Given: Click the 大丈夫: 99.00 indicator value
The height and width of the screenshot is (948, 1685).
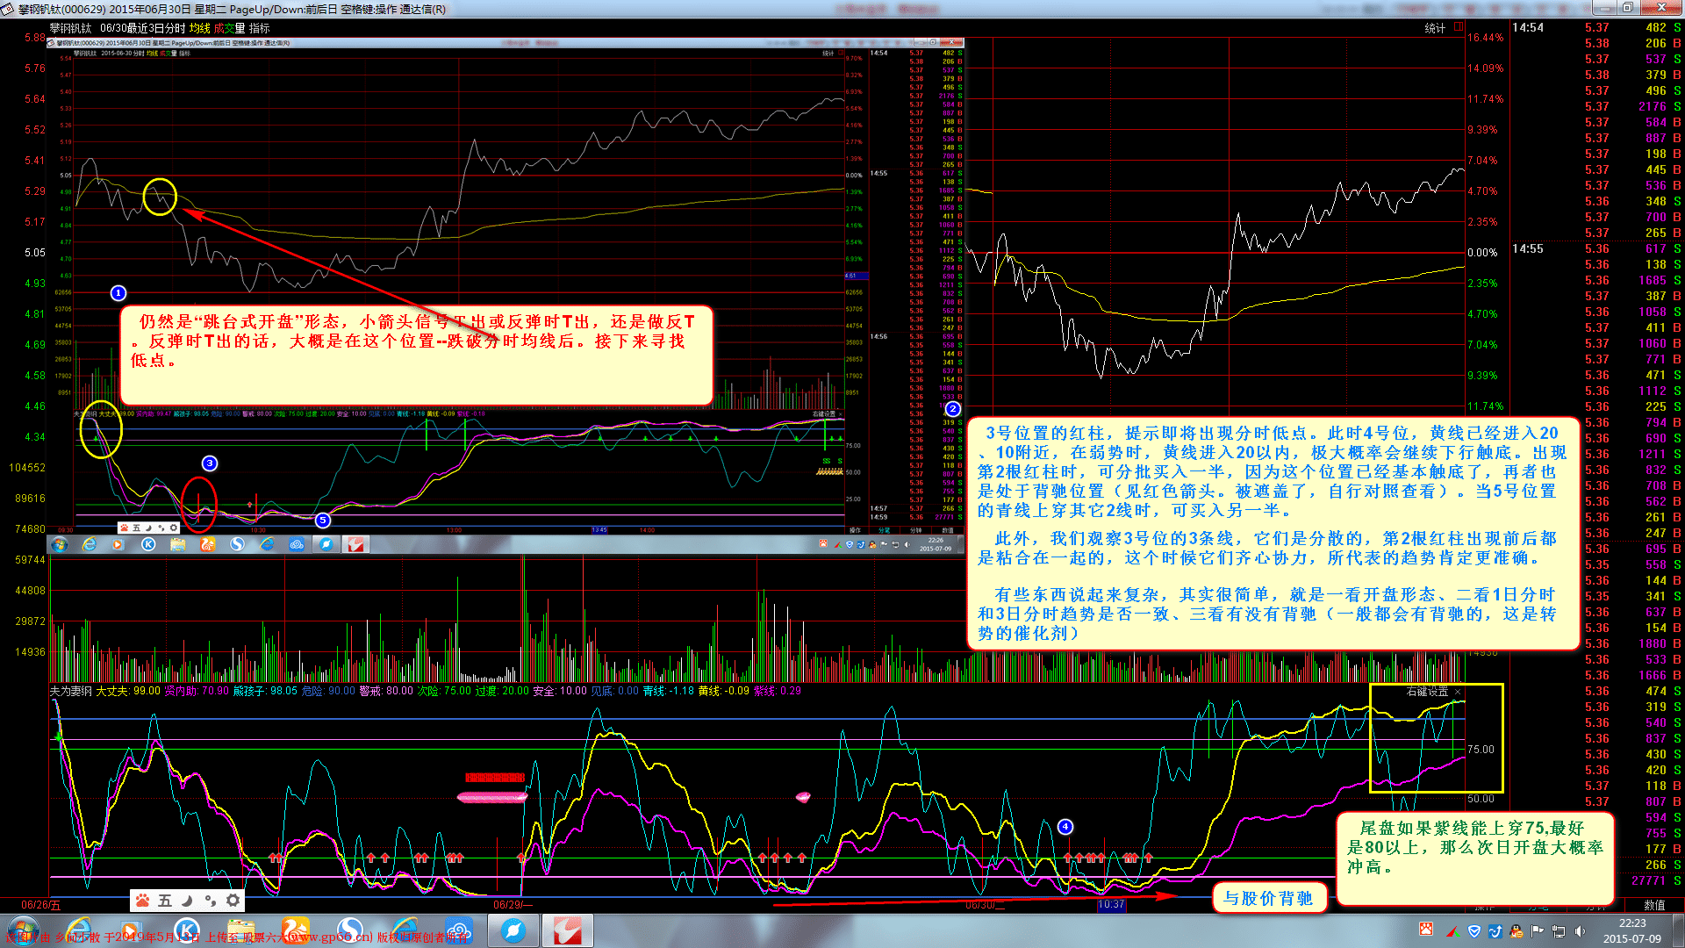Looking at the screenshot, I should point(128,691).
